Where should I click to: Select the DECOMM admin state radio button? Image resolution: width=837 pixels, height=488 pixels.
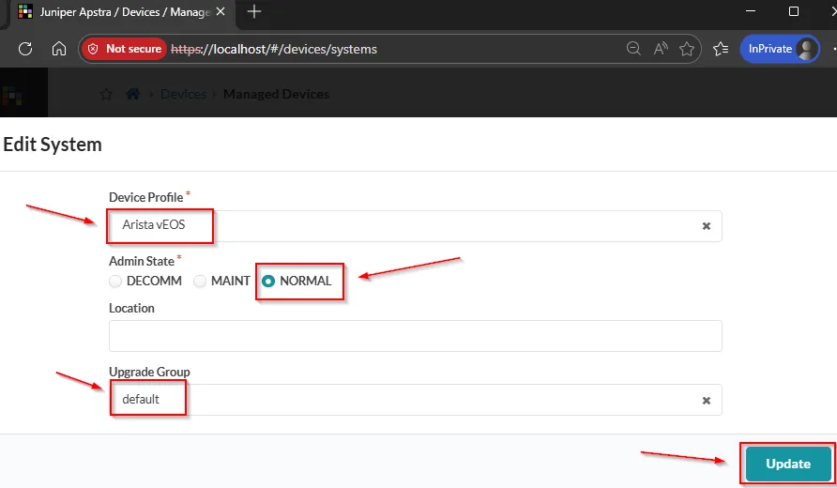[x=115, y=281]
